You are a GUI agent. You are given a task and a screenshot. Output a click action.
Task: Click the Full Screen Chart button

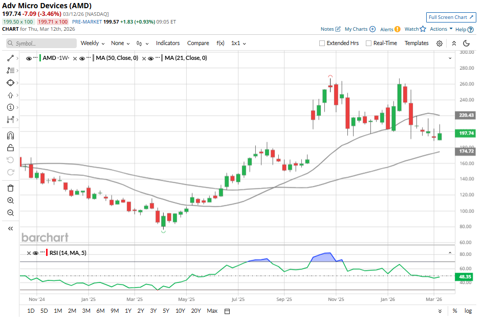point(451,17)
